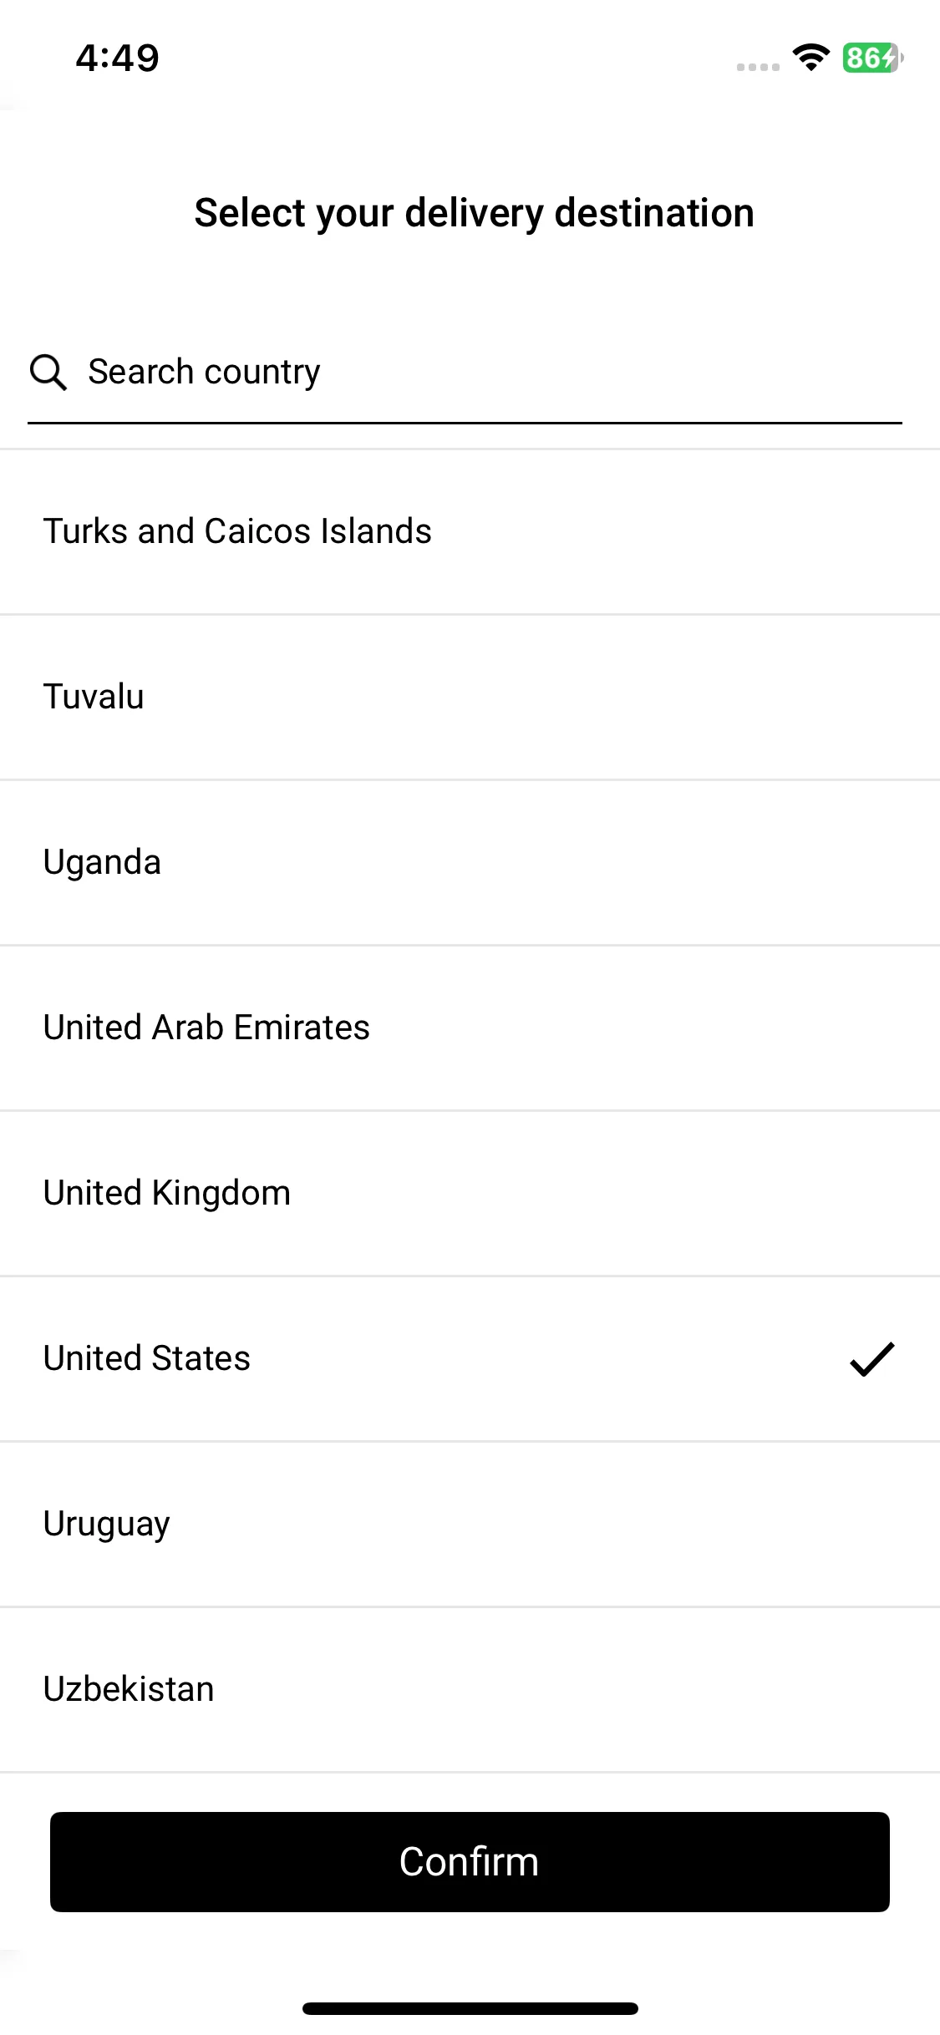The image size is (940, 2035).
Task: Select Turks and Caicos Islands
Action: 470,531
